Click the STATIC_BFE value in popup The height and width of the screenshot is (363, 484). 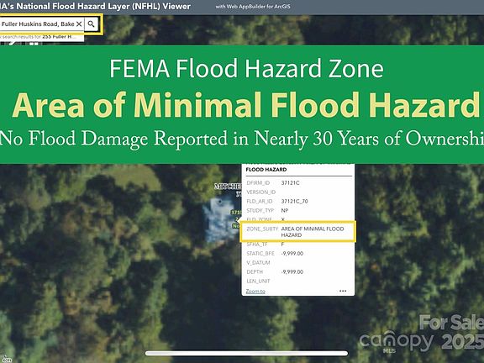coord(292,254)
